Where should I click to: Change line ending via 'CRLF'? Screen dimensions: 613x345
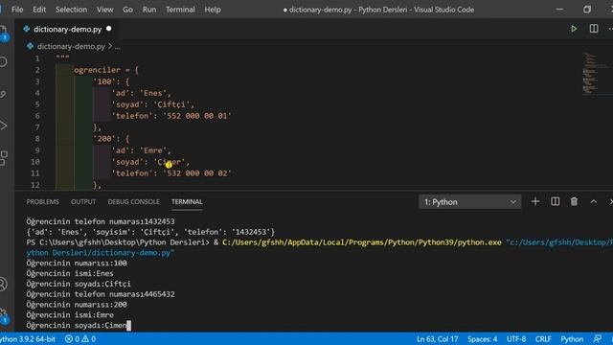(x=543, y=339)
